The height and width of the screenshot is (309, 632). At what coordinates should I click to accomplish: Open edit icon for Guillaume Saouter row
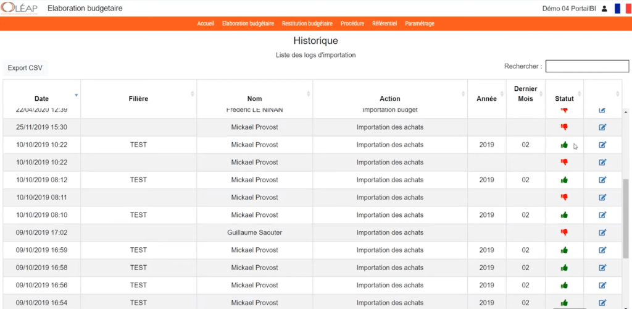click(602, 232)
